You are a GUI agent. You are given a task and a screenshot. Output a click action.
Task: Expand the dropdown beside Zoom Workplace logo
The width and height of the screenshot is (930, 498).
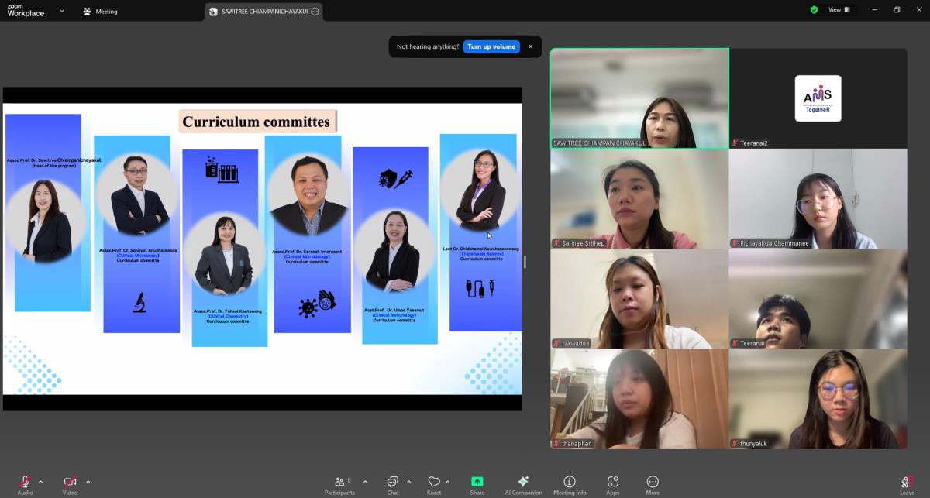[62, 12]
